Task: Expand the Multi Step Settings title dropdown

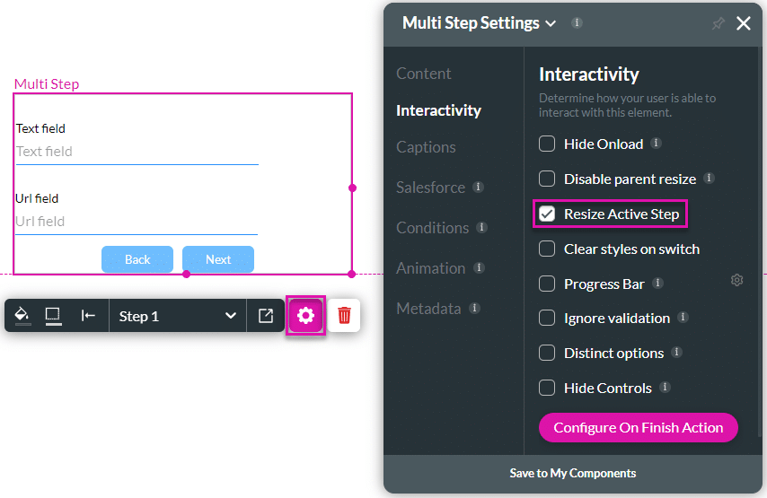Action: click(x=551, y=23)
